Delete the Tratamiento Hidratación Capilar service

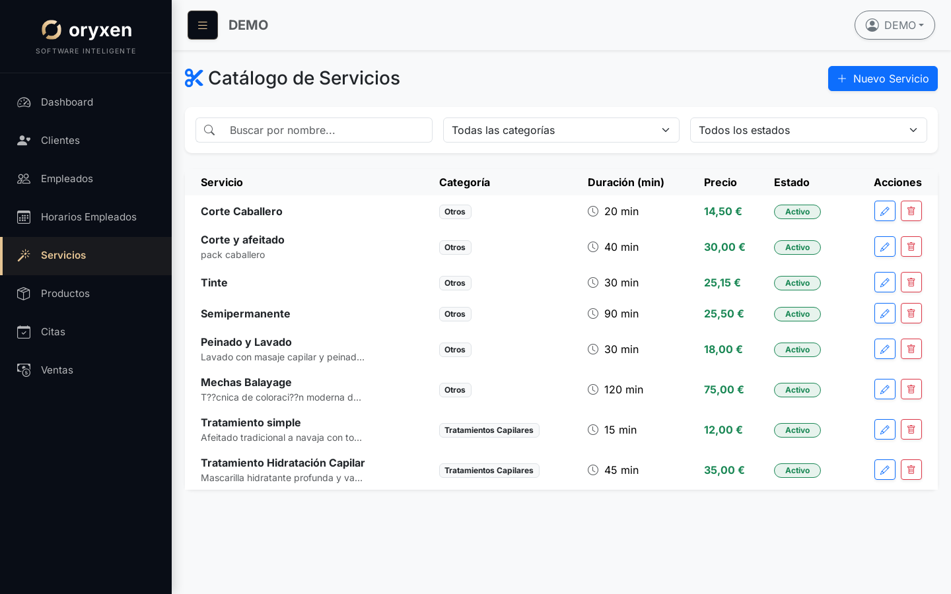tap(911, 470)
